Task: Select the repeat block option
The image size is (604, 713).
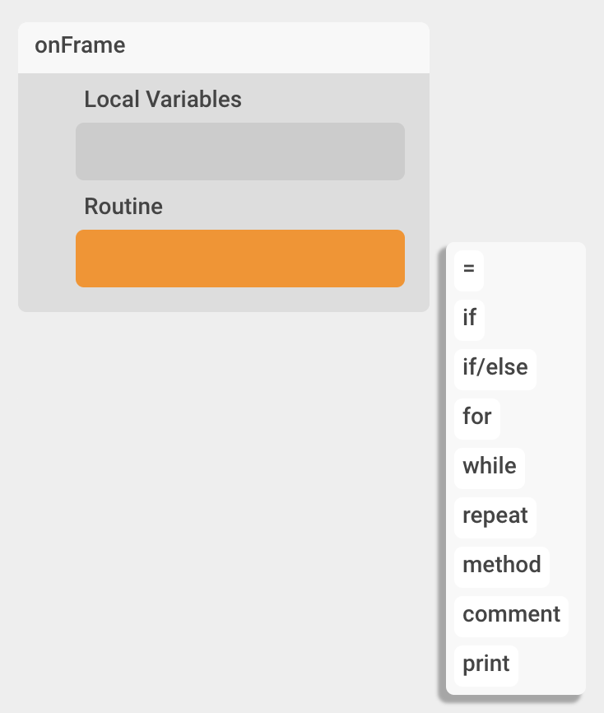Action: (x=495, y=518)
